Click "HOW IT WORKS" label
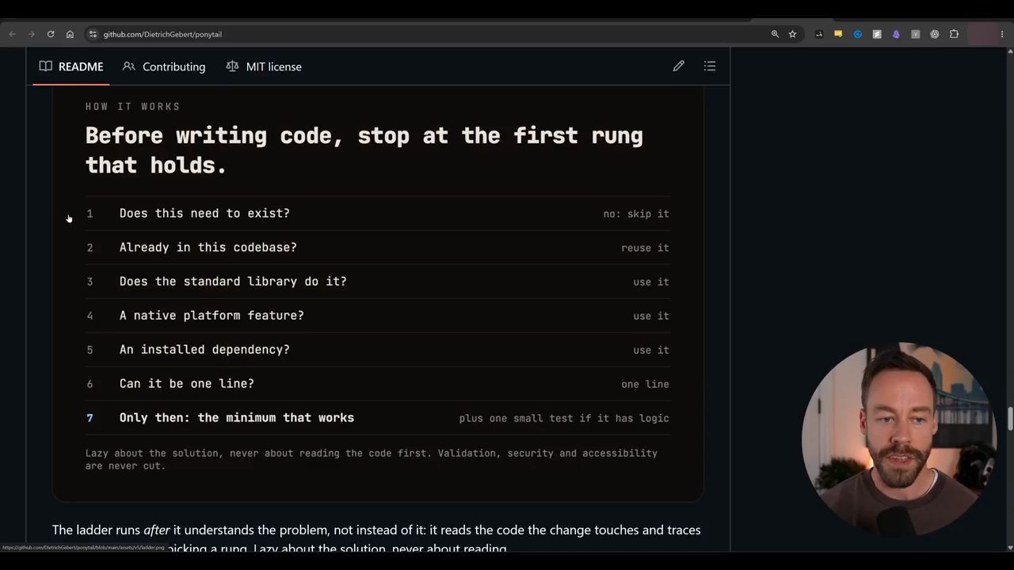 pos(133,107)
